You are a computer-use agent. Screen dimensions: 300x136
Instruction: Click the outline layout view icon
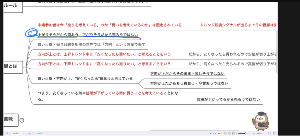[229, 133]
